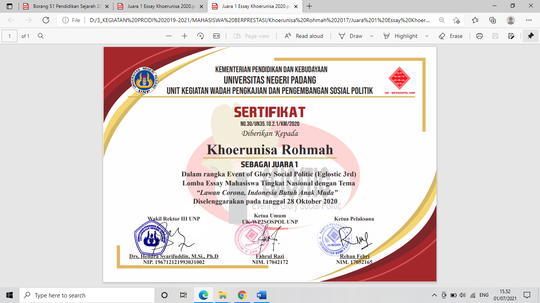This screenshot has width=540, height=303.
Task: Expand the Draw tool options dropdown
Action: click(371, 36)
